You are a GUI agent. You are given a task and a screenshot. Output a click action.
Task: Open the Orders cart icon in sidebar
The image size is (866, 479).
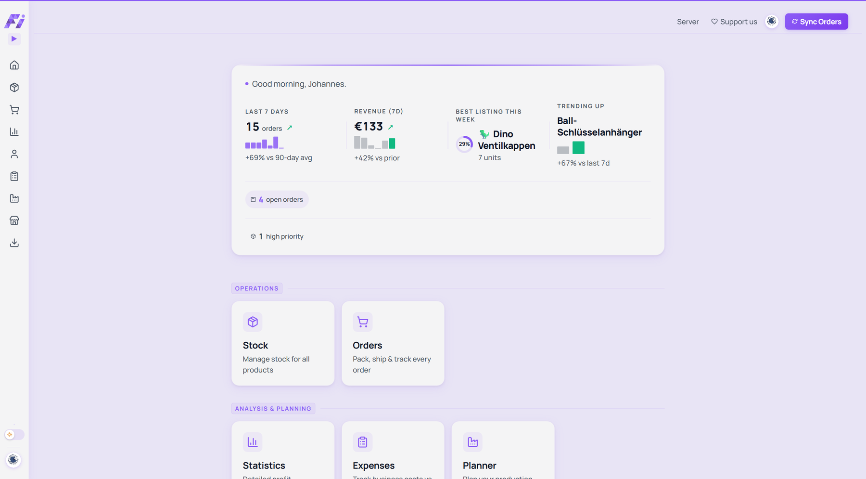pos(14,110)
